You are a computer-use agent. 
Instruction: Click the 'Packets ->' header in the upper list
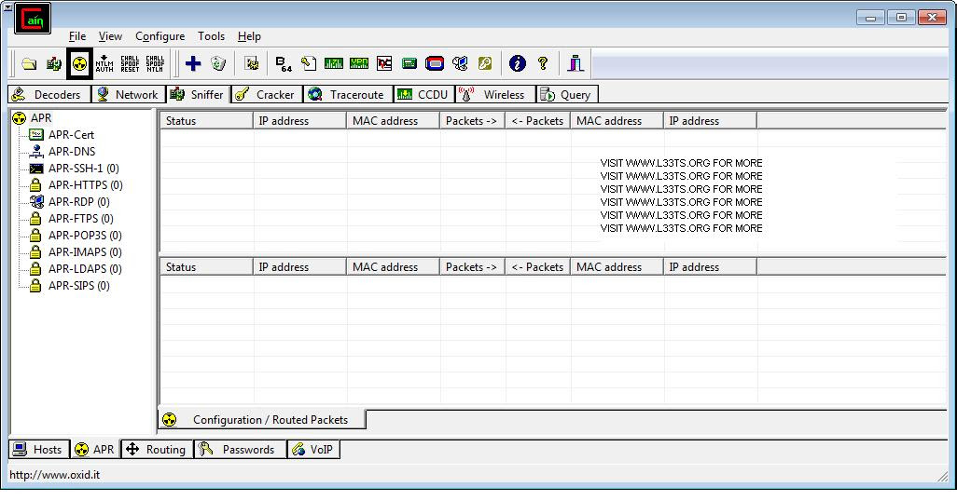[472, 121]
